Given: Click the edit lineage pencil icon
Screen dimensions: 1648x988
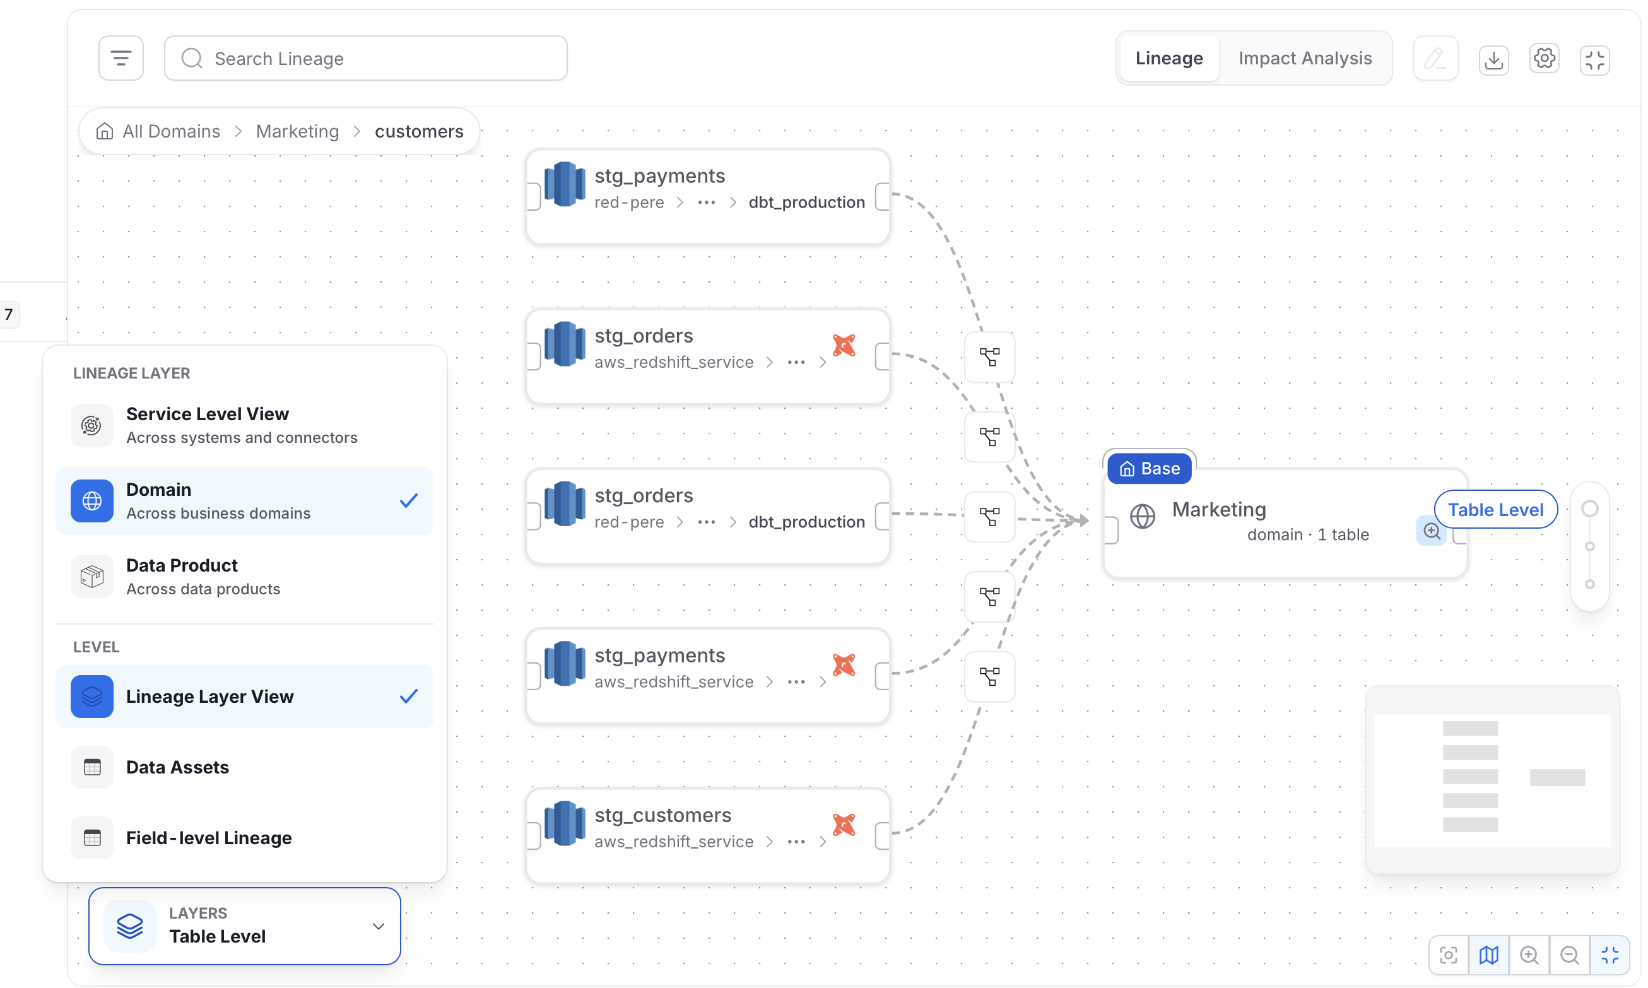Looking at the screenshot, I should 1435,59.
